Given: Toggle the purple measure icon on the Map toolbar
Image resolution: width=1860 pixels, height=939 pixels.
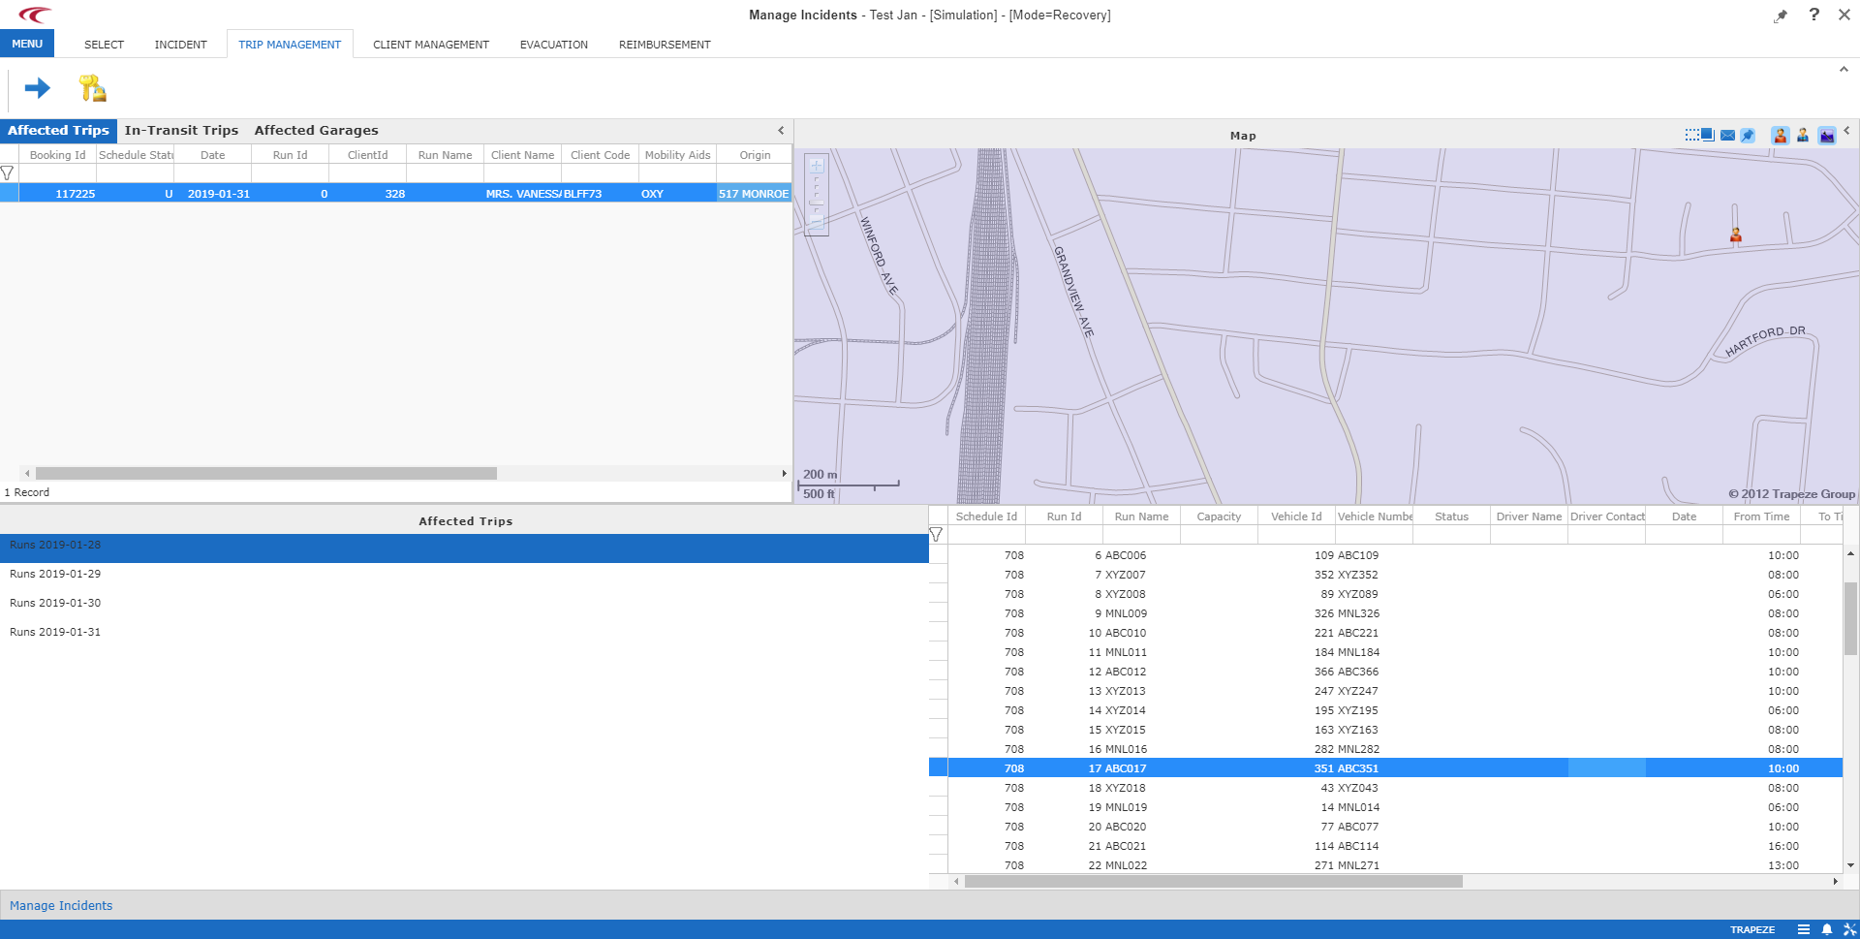Looking at the screenshot, I should click(x=1828, y=135).
